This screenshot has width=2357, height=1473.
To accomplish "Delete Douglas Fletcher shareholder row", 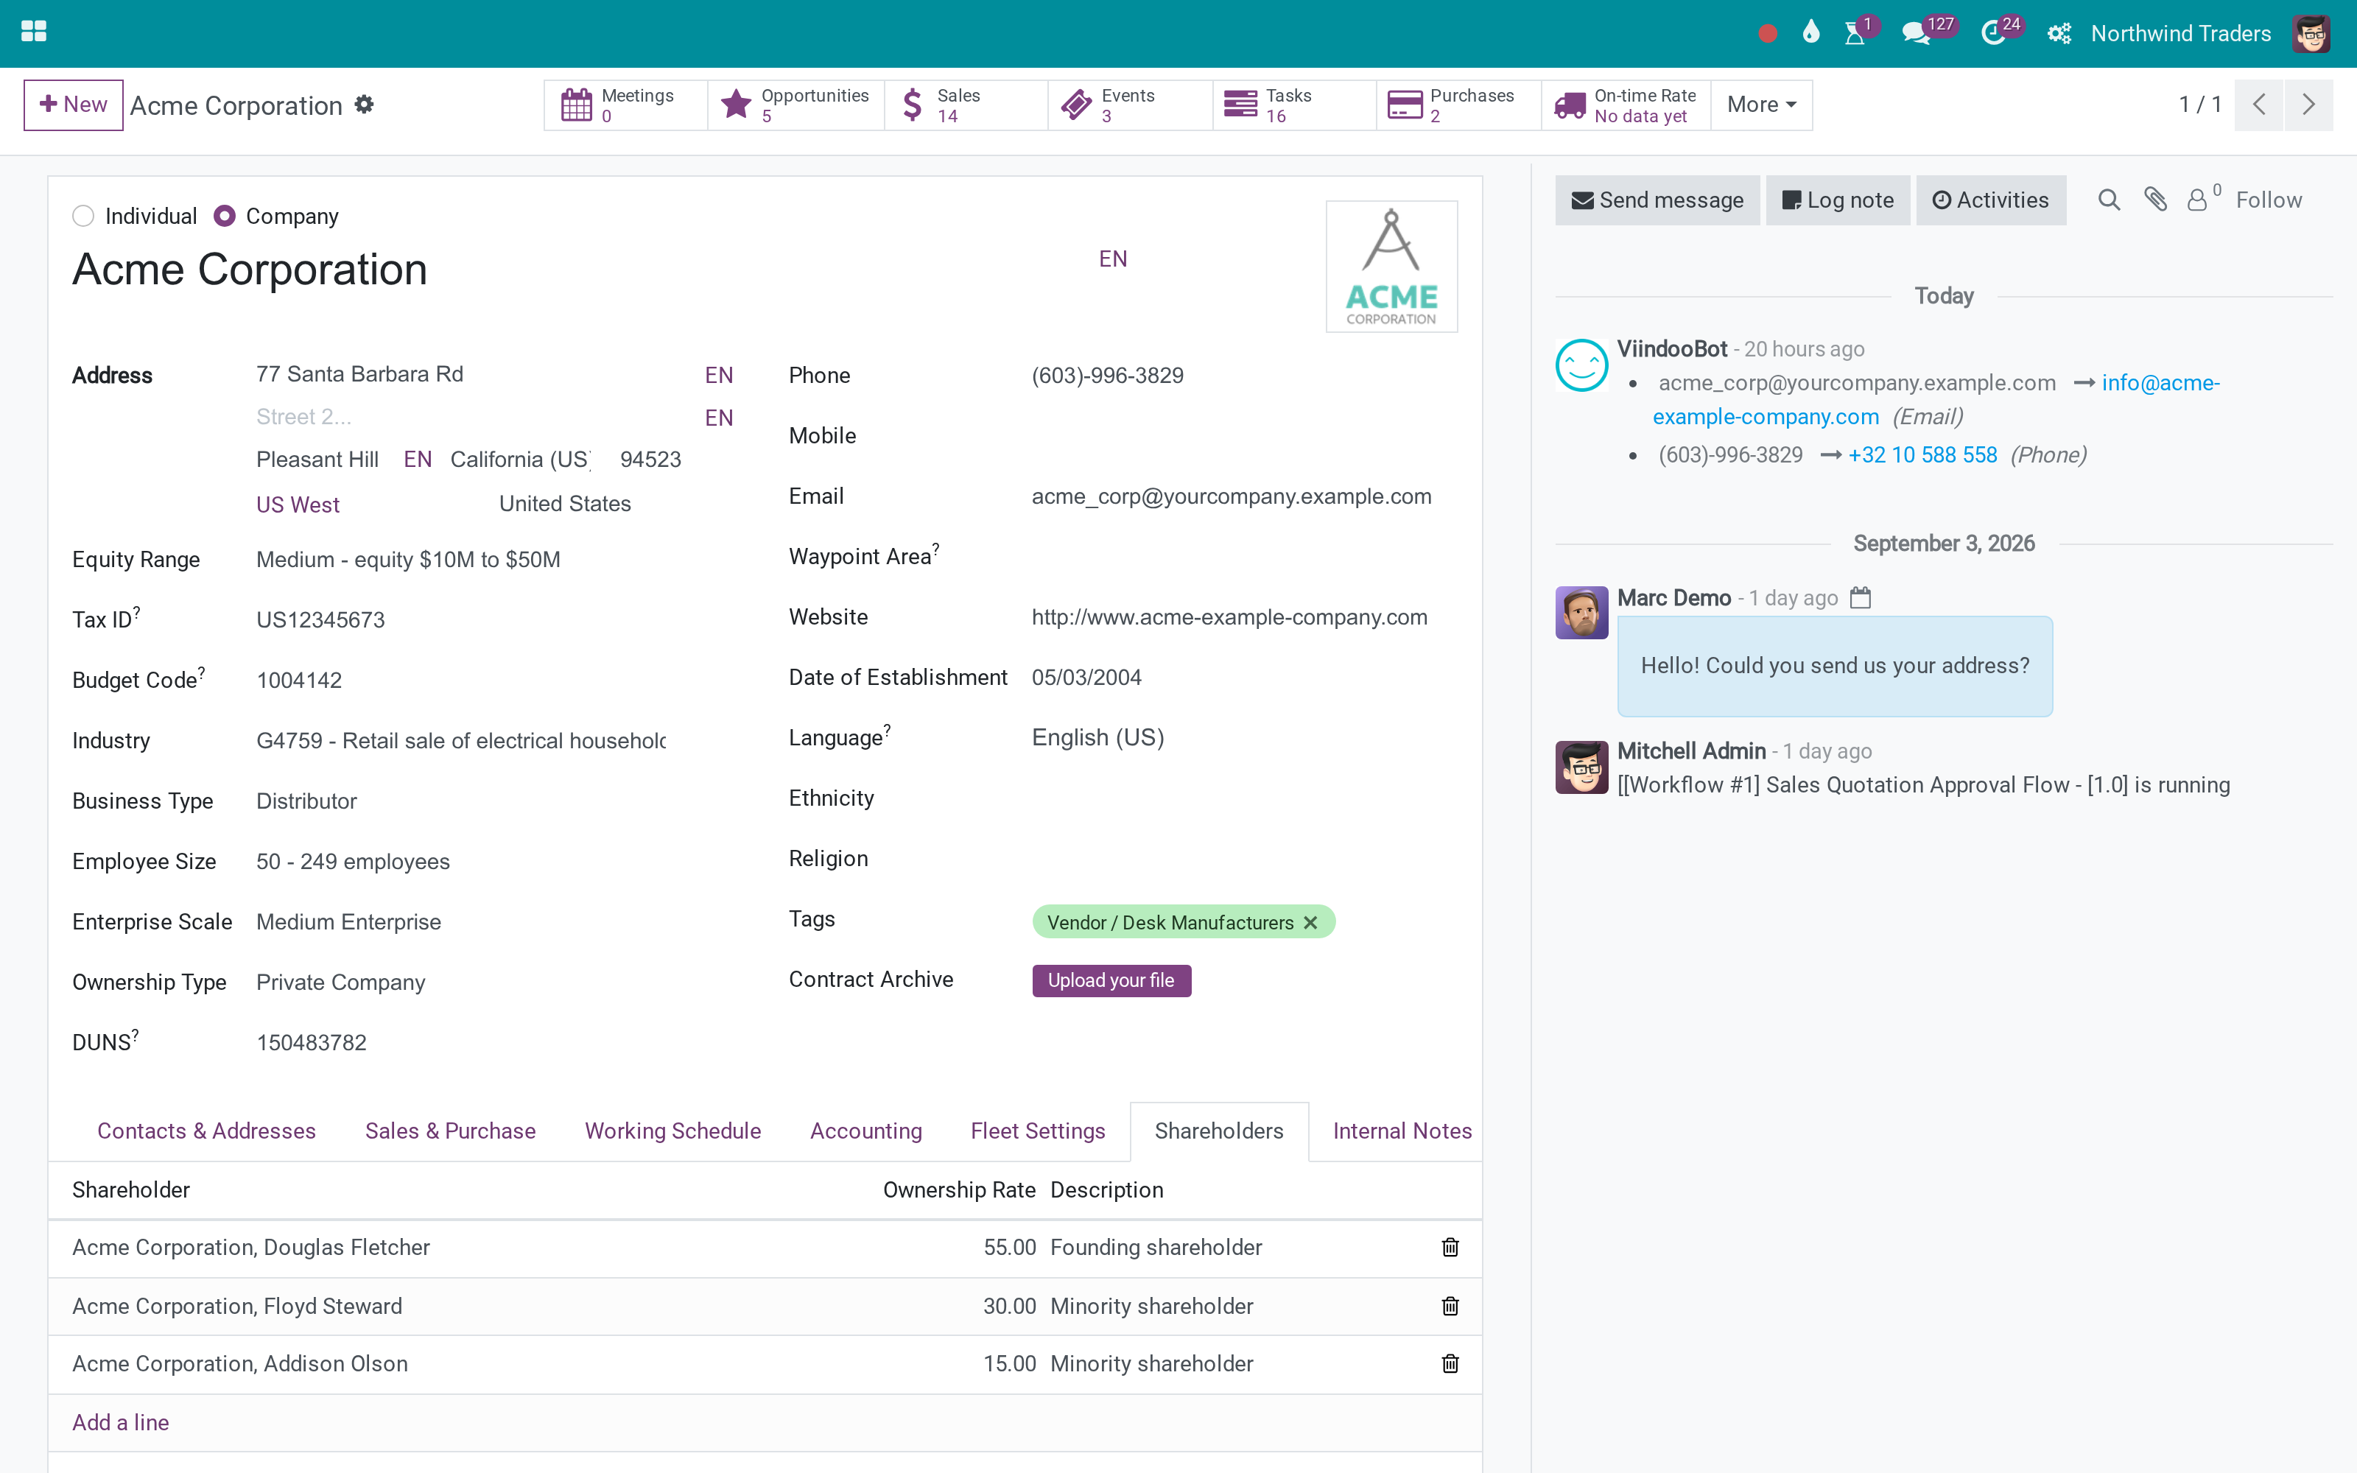I will click(1450, 1248).
